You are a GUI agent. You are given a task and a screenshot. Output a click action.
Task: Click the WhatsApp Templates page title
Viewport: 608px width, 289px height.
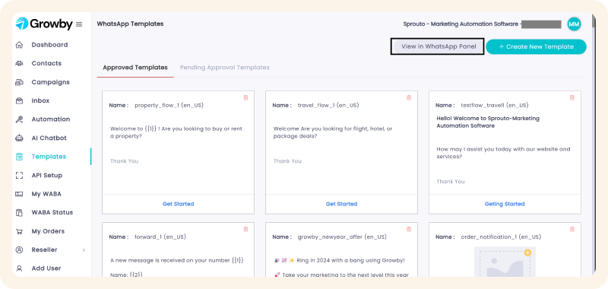[x=130, y=24]
